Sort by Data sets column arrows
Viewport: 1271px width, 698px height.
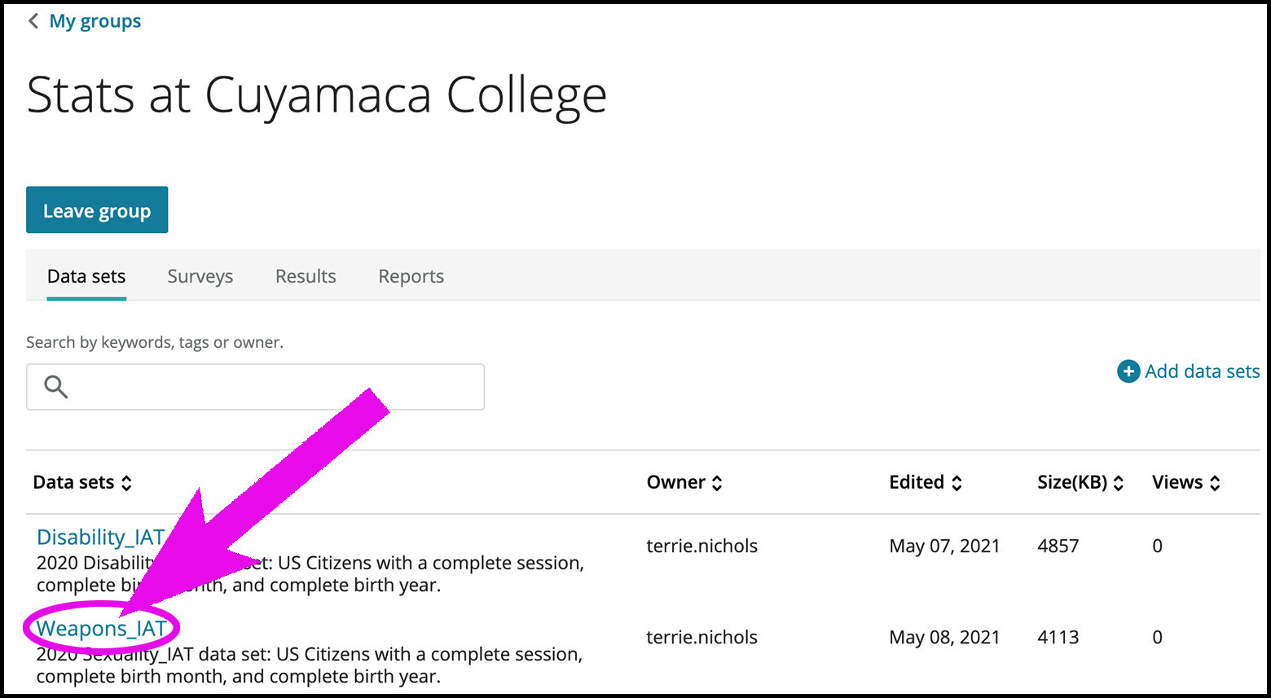pyautogui.click(x=126, y=483)
